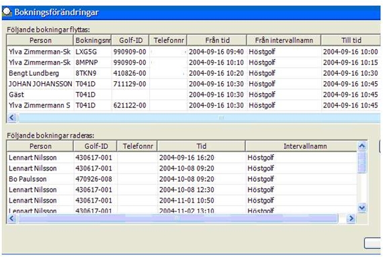Select the JOHAN JOHANSSON row

point(194,84)
